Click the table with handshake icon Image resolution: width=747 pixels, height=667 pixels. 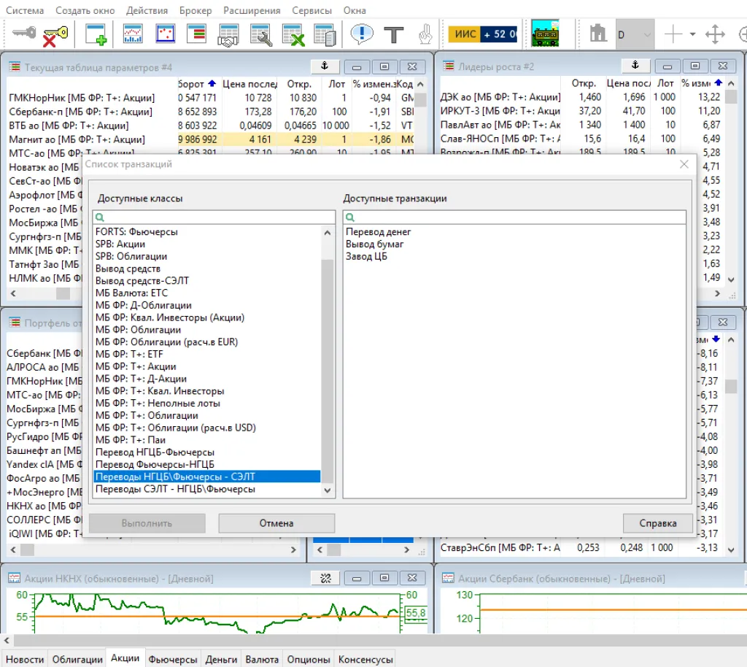coord(229,34)
